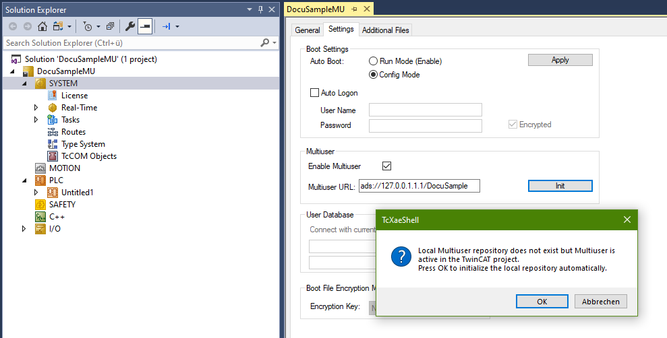Toggle the Enable Multiuser checkbox
The height and width of the screenshot is (338, 667).
pos(386,166)
